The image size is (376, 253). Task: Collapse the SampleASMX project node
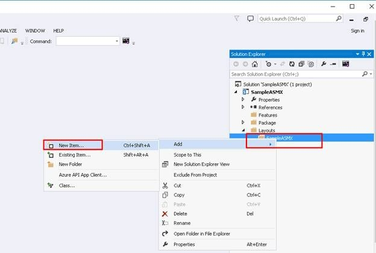[x=236, y=92]
